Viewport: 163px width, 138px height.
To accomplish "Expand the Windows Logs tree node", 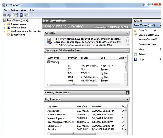I will coord(5,28).
